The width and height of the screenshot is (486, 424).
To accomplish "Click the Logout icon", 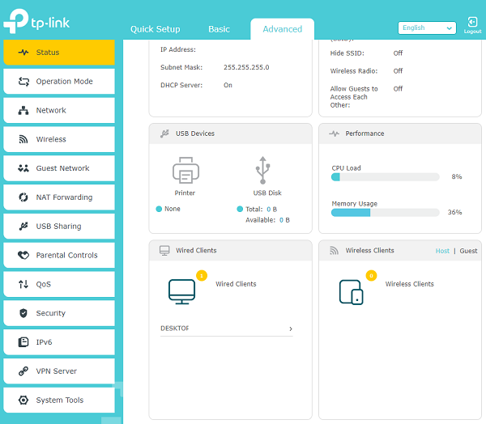I will 472,23.
